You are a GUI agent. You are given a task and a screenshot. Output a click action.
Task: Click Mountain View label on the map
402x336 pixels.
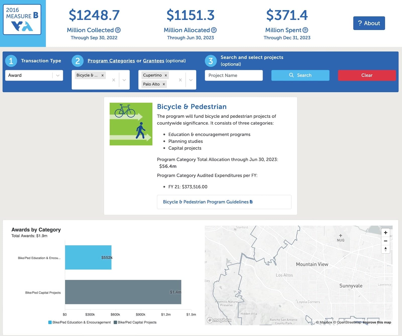click(x=312, y=264)
